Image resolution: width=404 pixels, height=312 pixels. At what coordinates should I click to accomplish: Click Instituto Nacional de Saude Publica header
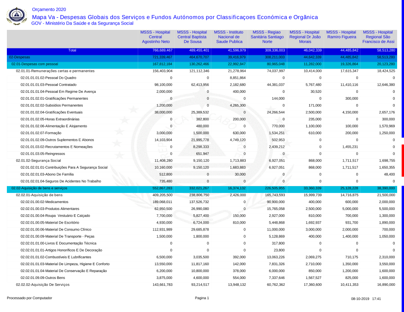[229, 37]
